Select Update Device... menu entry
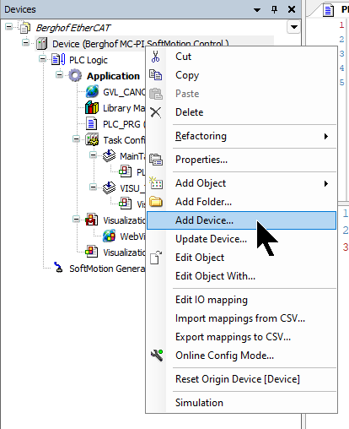Viewport: 349px width, 429px height. (242, 239)
